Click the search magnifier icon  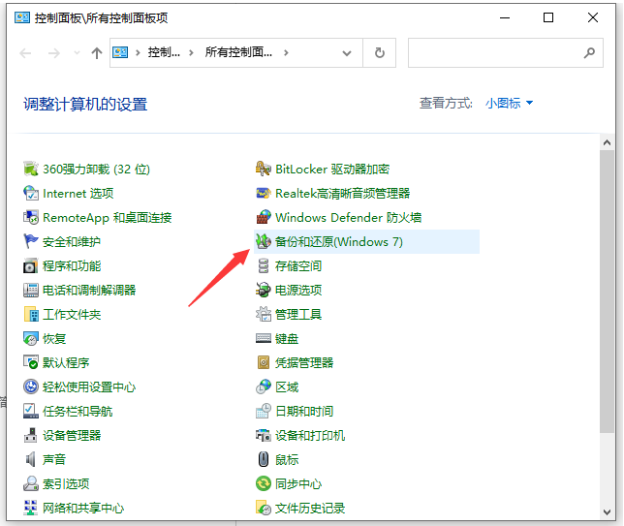[589, 52]
